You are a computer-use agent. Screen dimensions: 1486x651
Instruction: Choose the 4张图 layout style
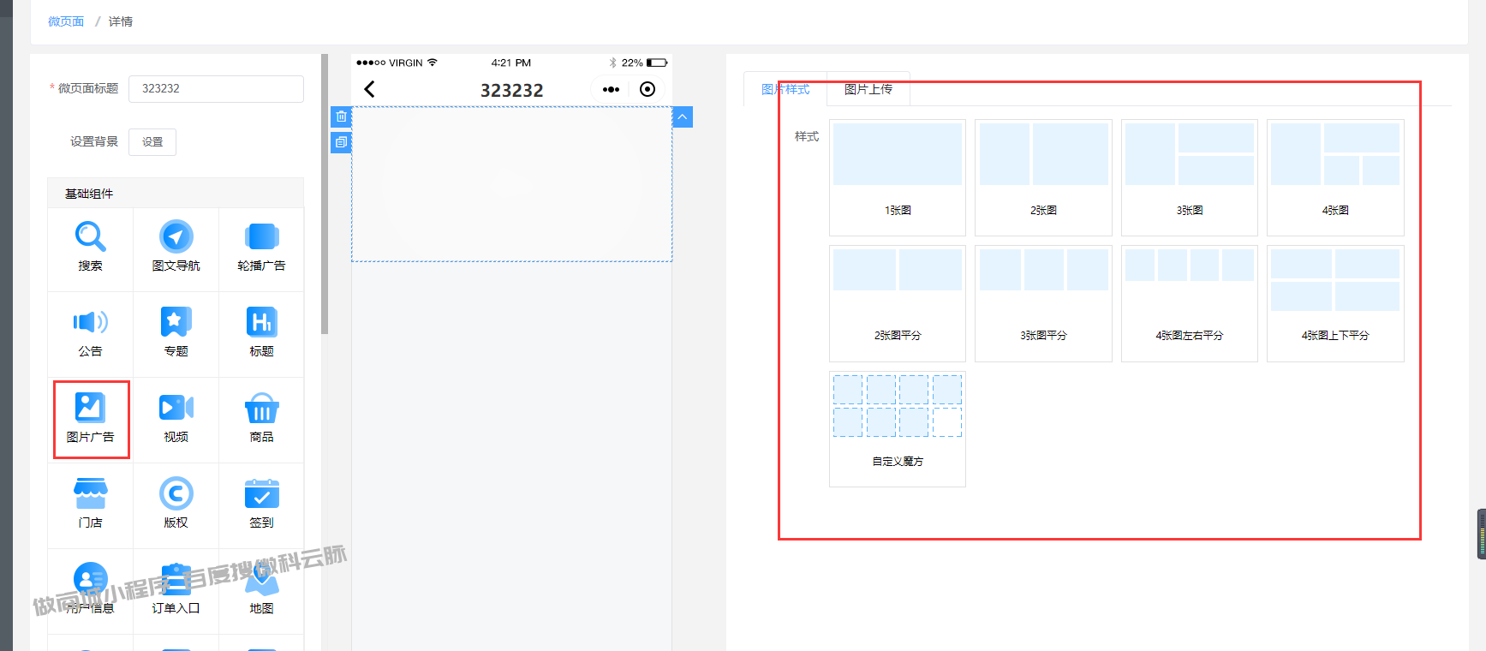click(x=1335, y=177)
